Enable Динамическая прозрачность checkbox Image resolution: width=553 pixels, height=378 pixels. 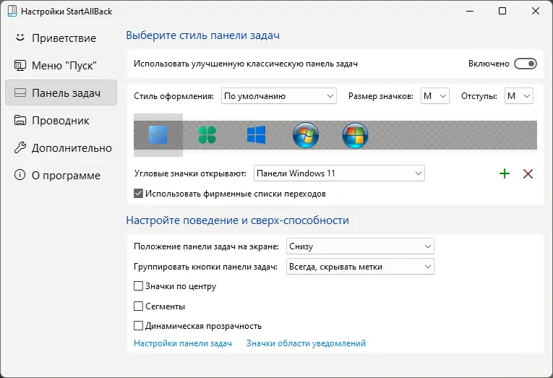pyautogui.click(x=138, y=326)
